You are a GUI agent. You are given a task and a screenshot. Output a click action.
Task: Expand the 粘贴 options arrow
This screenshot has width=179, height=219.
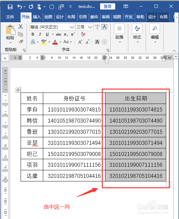pos(10,42)
